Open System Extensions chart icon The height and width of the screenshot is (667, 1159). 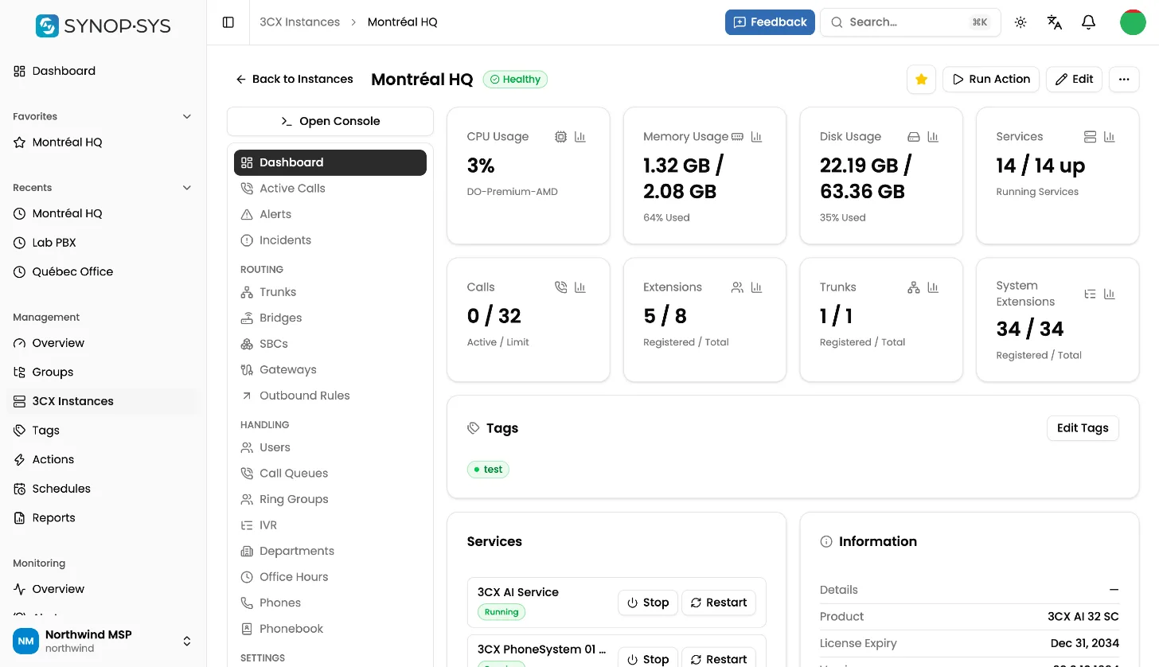pos(1109,294)
